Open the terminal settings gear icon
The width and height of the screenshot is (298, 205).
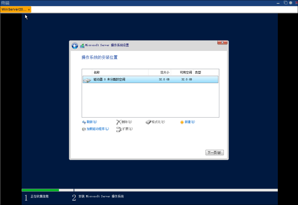click(x=291, y=3)
